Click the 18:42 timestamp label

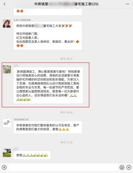point(66,112)
